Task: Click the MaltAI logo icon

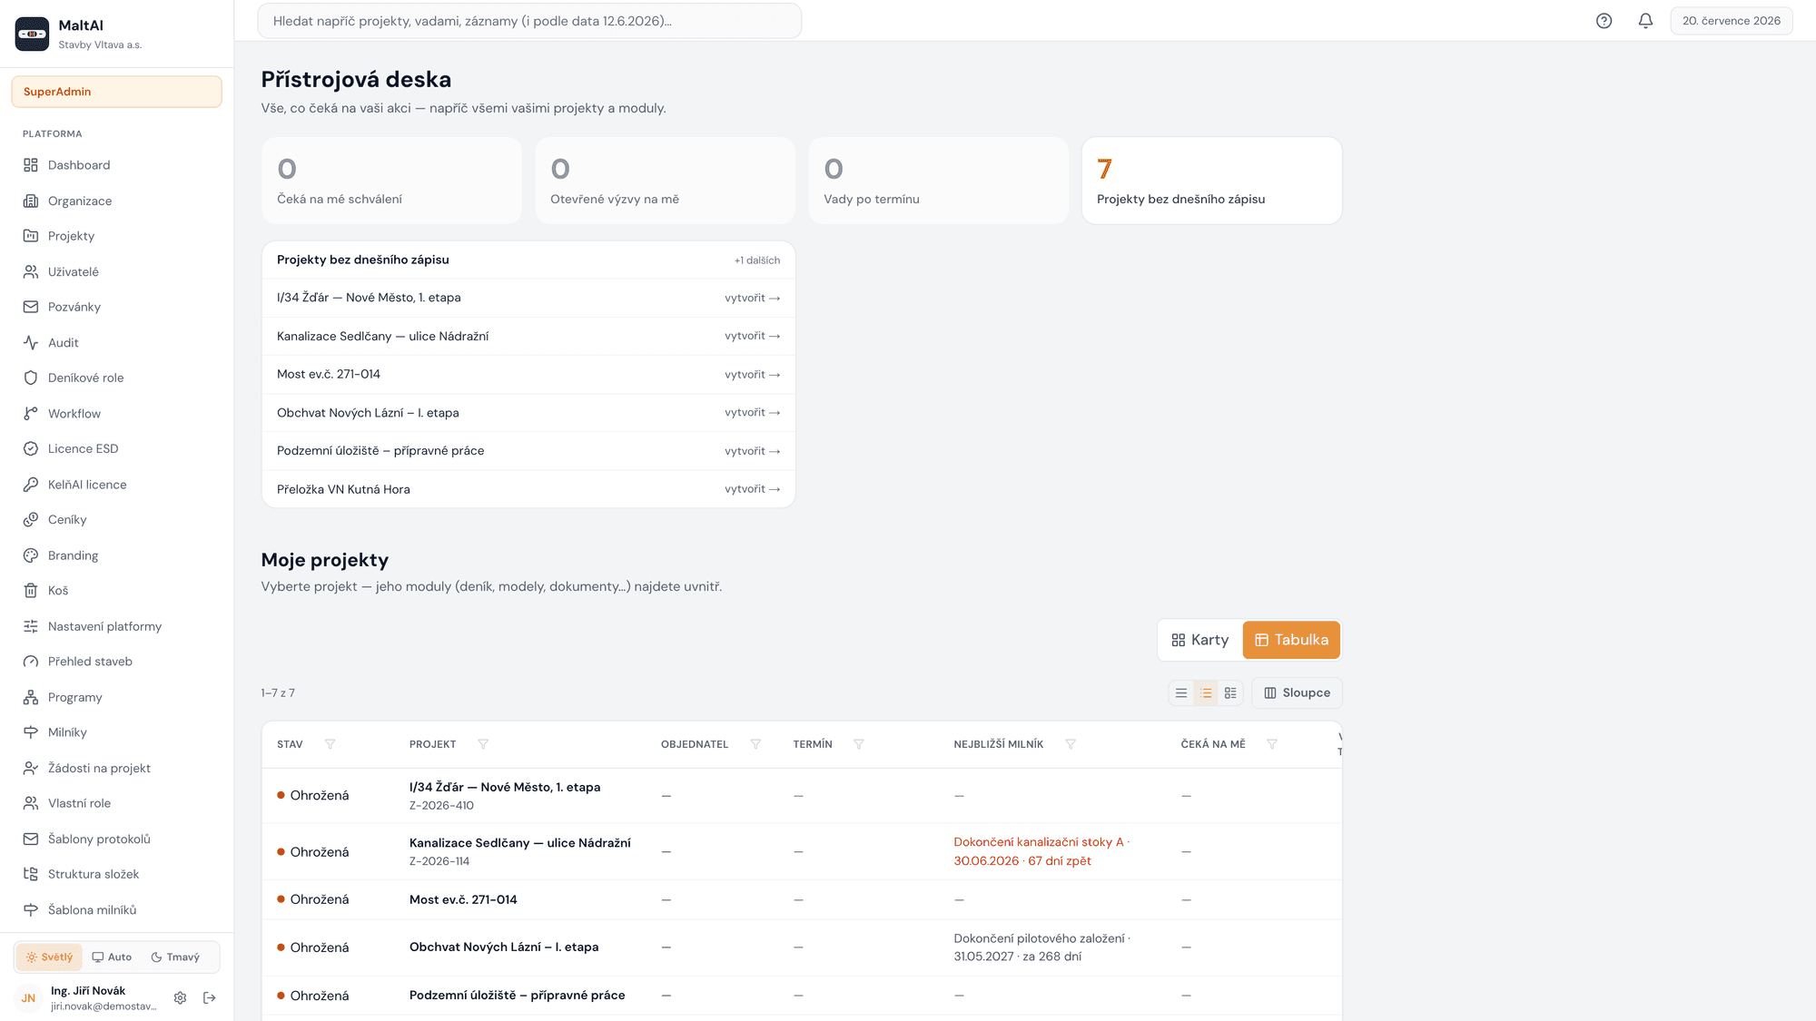Action: pos(33,34)
